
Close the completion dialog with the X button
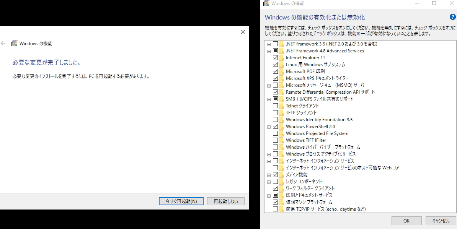[243, 32]
